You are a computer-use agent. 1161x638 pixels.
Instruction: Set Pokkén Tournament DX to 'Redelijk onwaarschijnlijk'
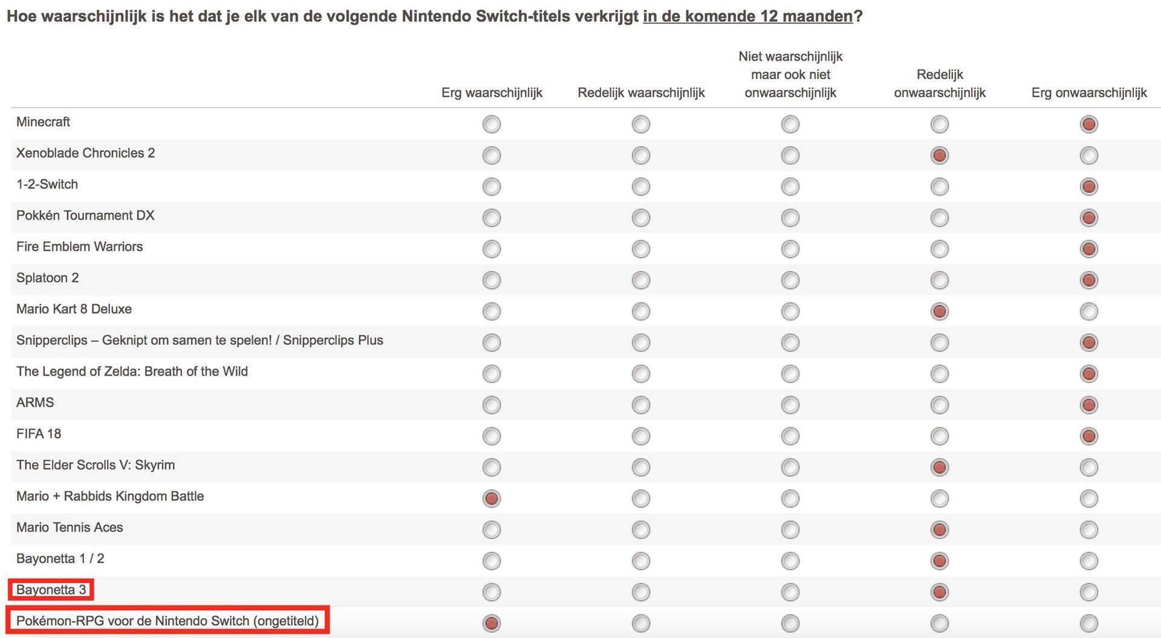coord(940,218)
